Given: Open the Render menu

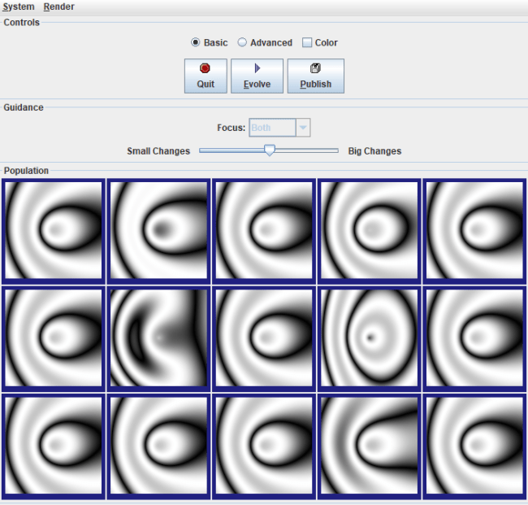Looking at the screenshot, I should [x=58, y=7].
